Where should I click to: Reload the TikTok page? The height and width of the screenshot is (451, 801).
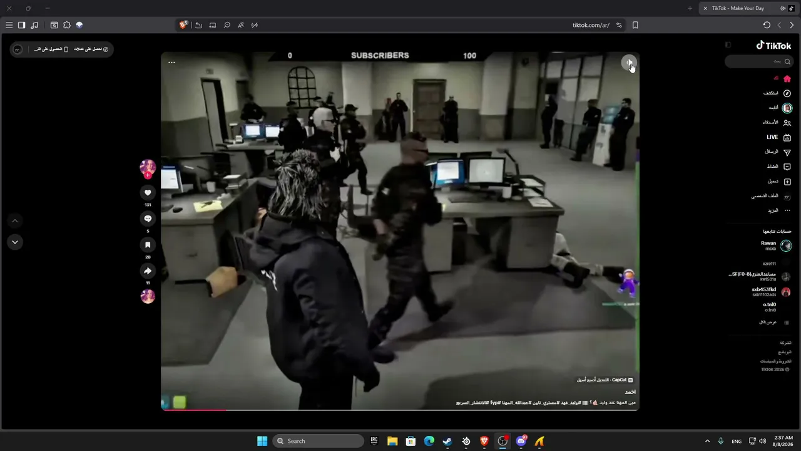[767, 25]
